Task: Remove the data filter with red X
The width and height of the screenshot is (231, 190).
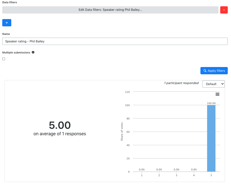Action: 224,10
